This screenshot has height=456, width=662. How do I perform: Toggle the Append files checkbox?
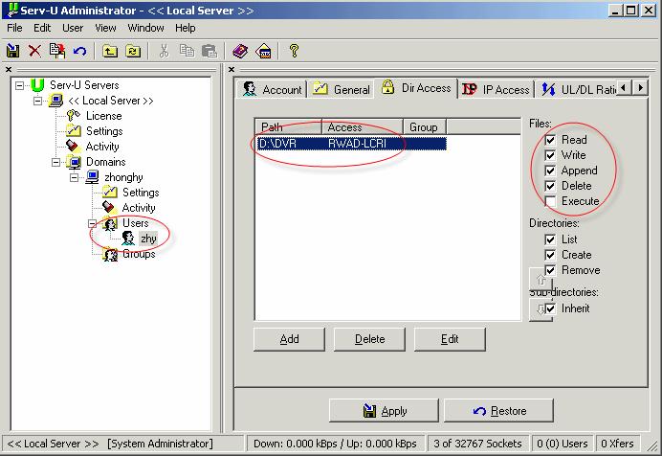click(550, 171)
